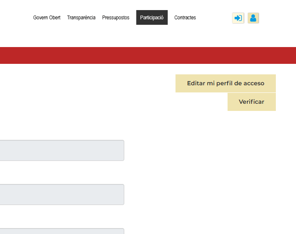Open the dark active Participació menu entry
The image size is (296, 234).
point(152,18)
